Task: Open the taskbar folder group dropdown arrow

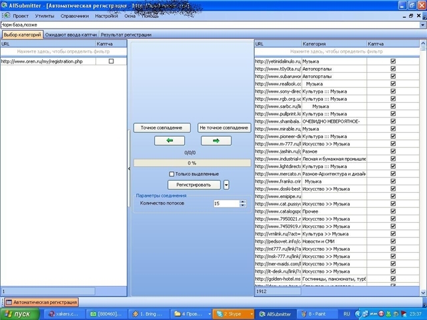Action: coord(209,314)
